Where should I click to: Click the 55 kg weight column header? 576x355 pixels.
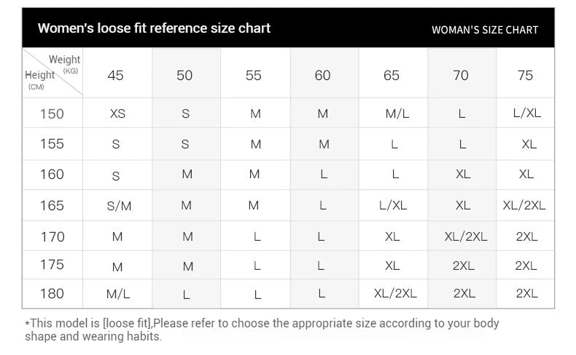tap(254, 75)
